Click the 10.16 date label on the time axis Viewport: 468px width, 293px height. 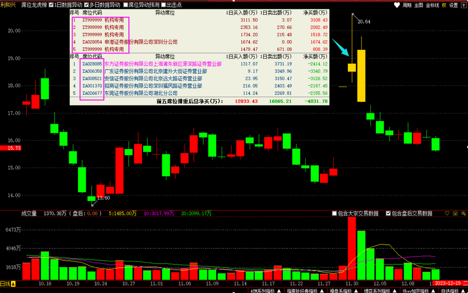[x=45, y=284]
